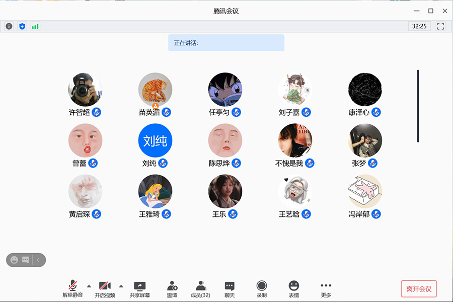Select 康泽心's black starry avatar
The width and height of the screenshot is (453, 302).
pyautogui.click(x=365, y=89)
